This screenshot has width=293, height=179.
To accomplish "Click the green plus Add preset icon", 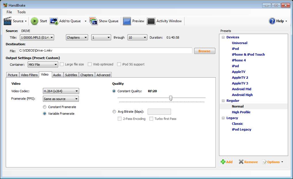I will click(223, 162).
